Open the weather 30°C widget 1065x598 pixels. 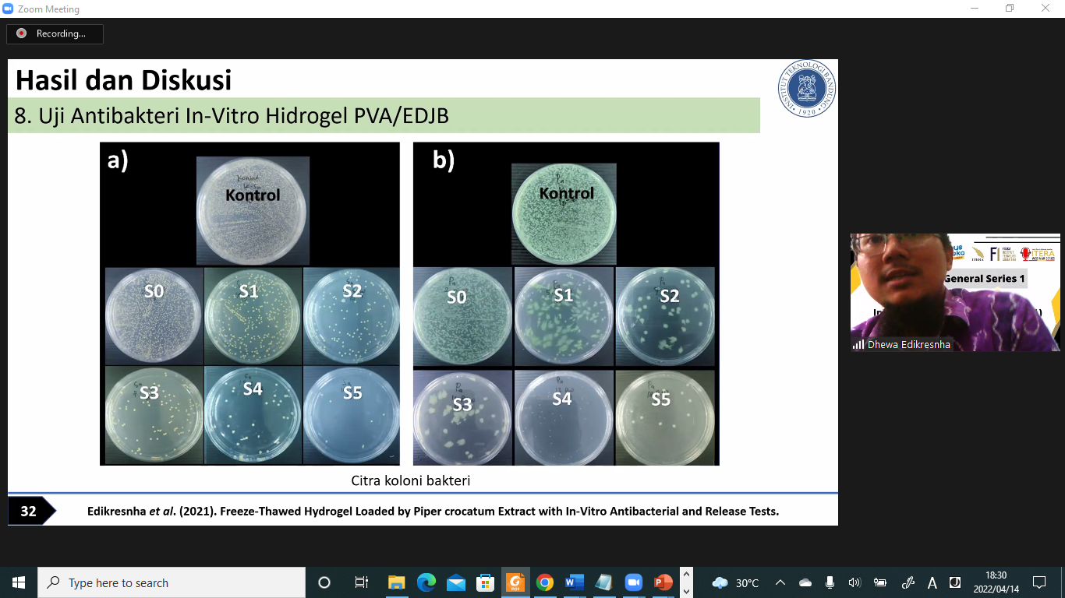tap(736, 582)
